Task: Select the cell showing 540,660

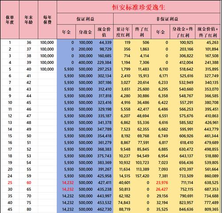Action: pyautogui.click(x=186, y=89)
